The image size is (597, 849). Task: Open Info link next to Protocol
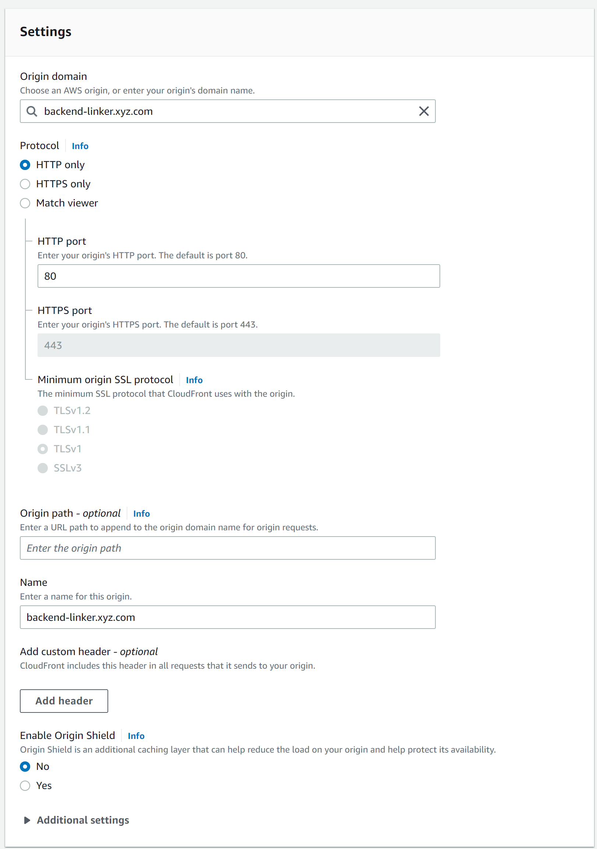80,146
